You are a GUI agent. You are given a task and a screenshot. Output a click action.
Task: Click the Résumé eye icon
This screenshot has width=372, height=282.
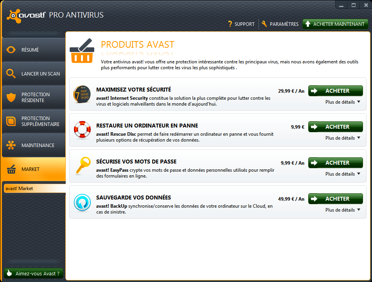tap(11, 50)
